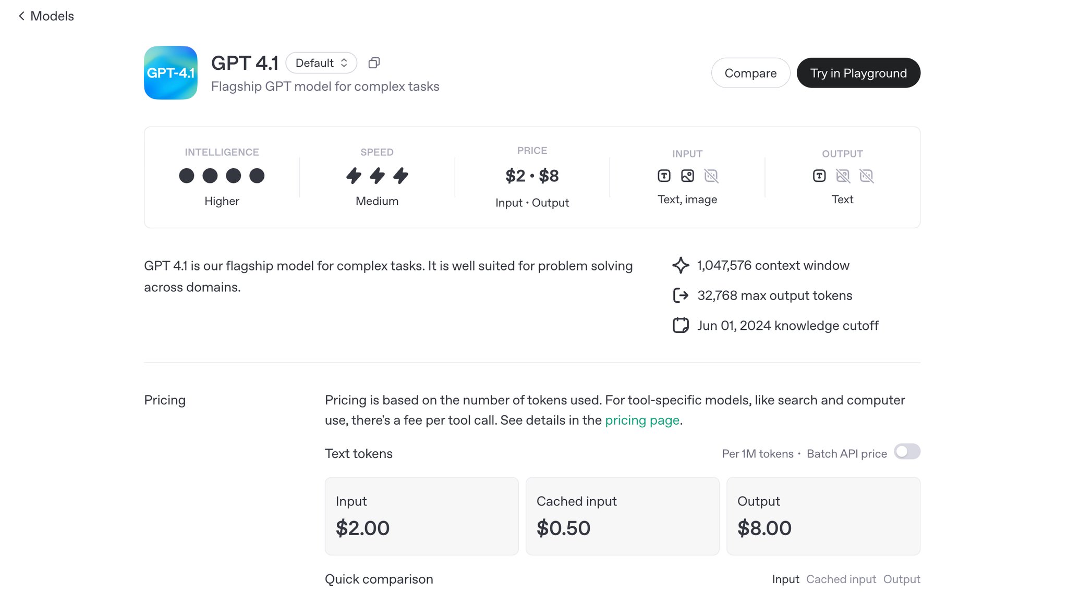Select the Output quick comparison tab
The width and height of the screenshot is (1068, 594).
point(902,579)
